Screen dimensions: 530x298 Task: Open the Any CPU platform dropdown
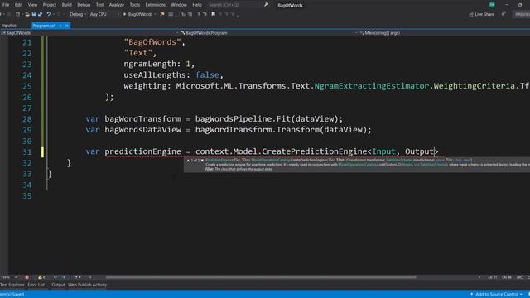[104, 14]
